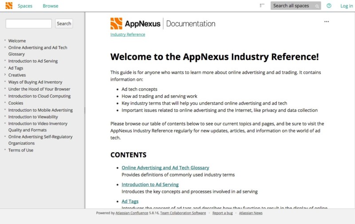Click the sidebar resize handle divider
The height and width of the screenshot is (224, 355).
[x=85, y=110]
